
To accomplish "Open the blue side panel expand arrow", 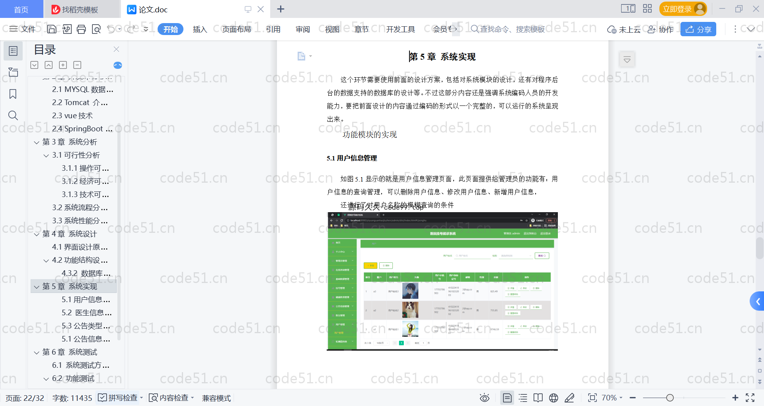I will 757,301.
